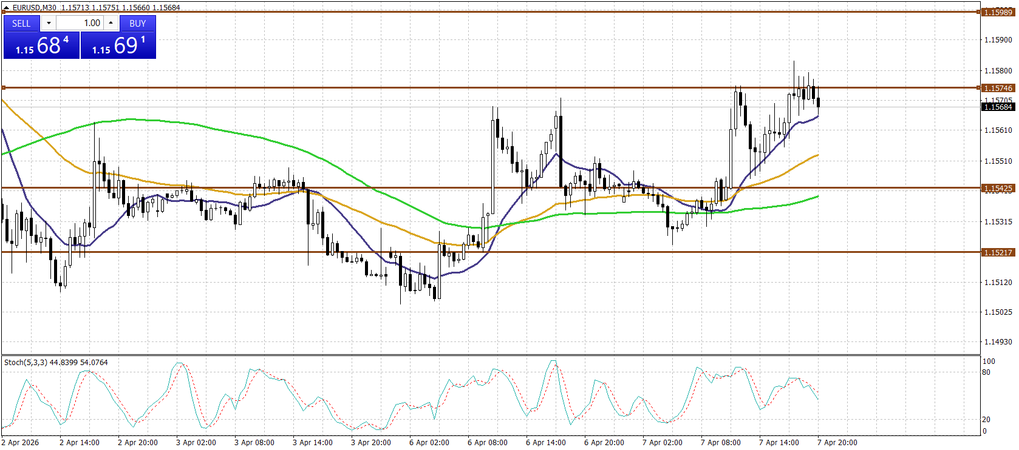The width and height of the screenshot is (1019, 450).
Task: Click the time axis label 7 Apr 20:00
Action: (837, 442)
